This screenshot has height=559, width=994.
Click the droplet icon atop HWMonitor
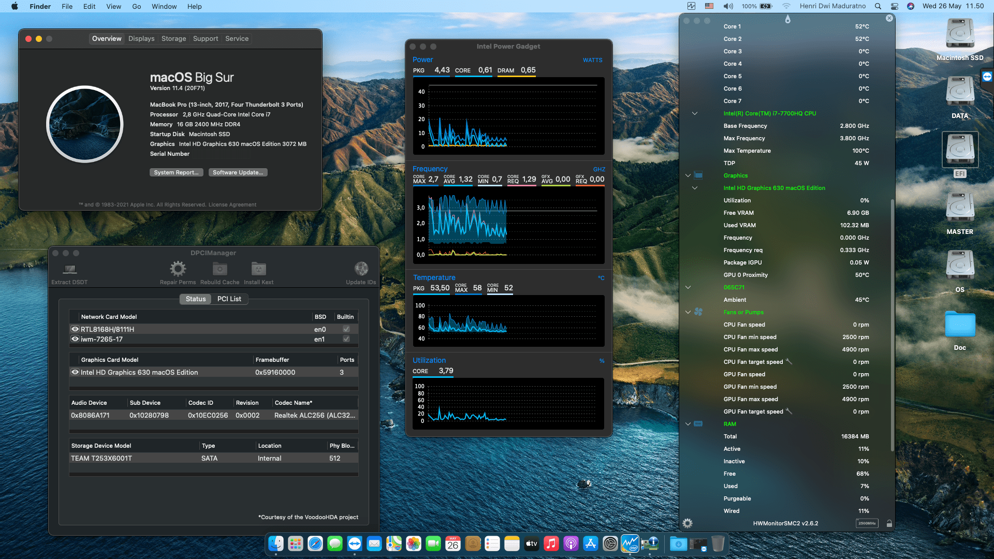pyautogui.click(x=787, y=19)
